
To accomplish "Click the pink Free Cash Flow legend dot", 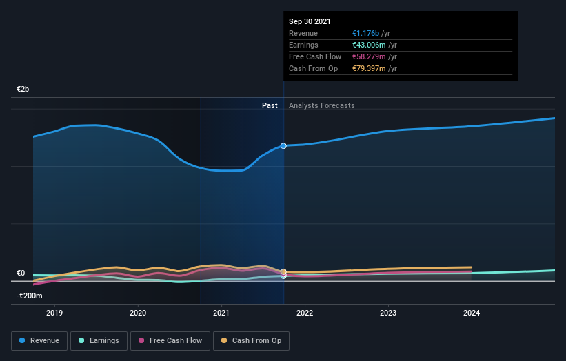I will point(141,340).
